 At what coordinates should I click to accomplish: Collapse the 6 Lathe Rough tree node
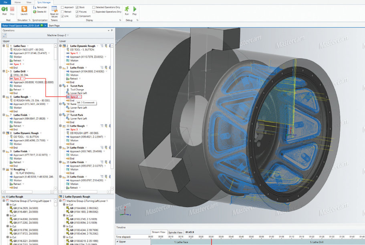(x=4, y=96)
